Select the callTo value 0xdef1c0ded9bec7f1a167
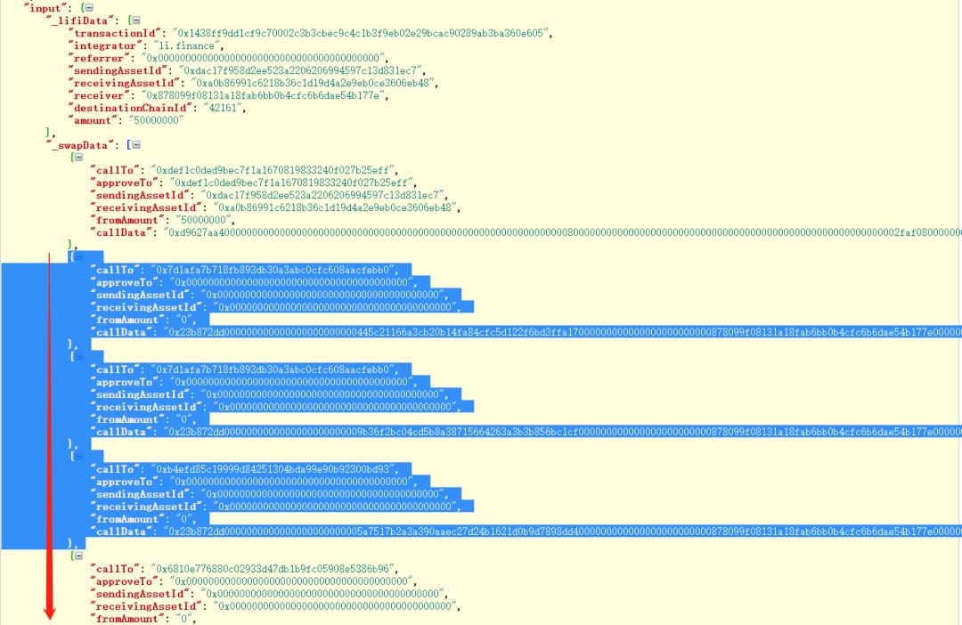962x625 pixels. pyautogui.click(x=273, y=170)
